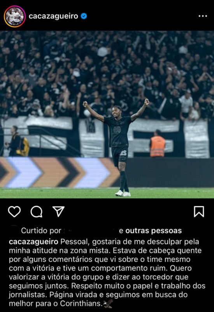Open the blurred liker's username

[x=90, y=230]
